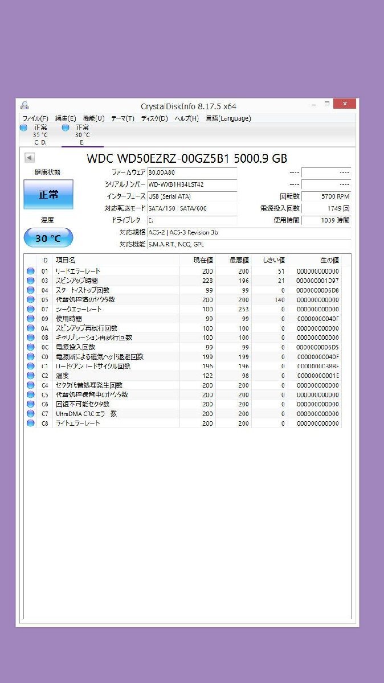Click status circle icon for attribute 07
The image size is (384, 683).
coord(30,310)
